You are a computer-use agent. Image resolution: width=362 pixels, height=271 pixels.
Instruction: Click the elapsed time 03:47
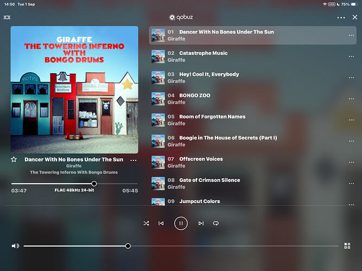pyautogui.click(x=19, y=191)
